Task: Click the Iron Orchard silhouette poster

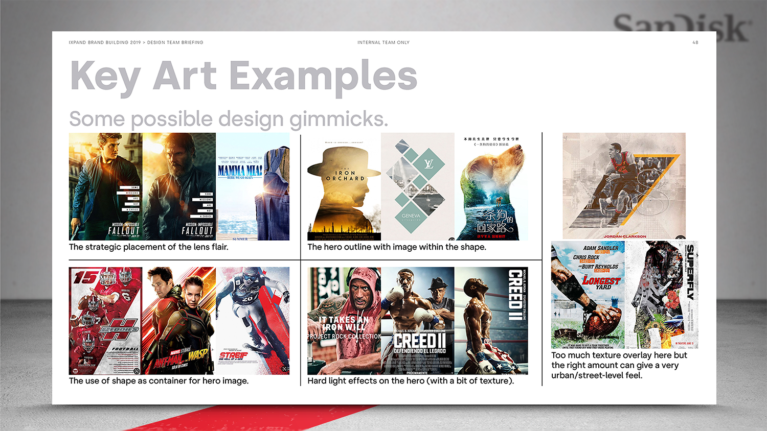Action: [344, 186]
